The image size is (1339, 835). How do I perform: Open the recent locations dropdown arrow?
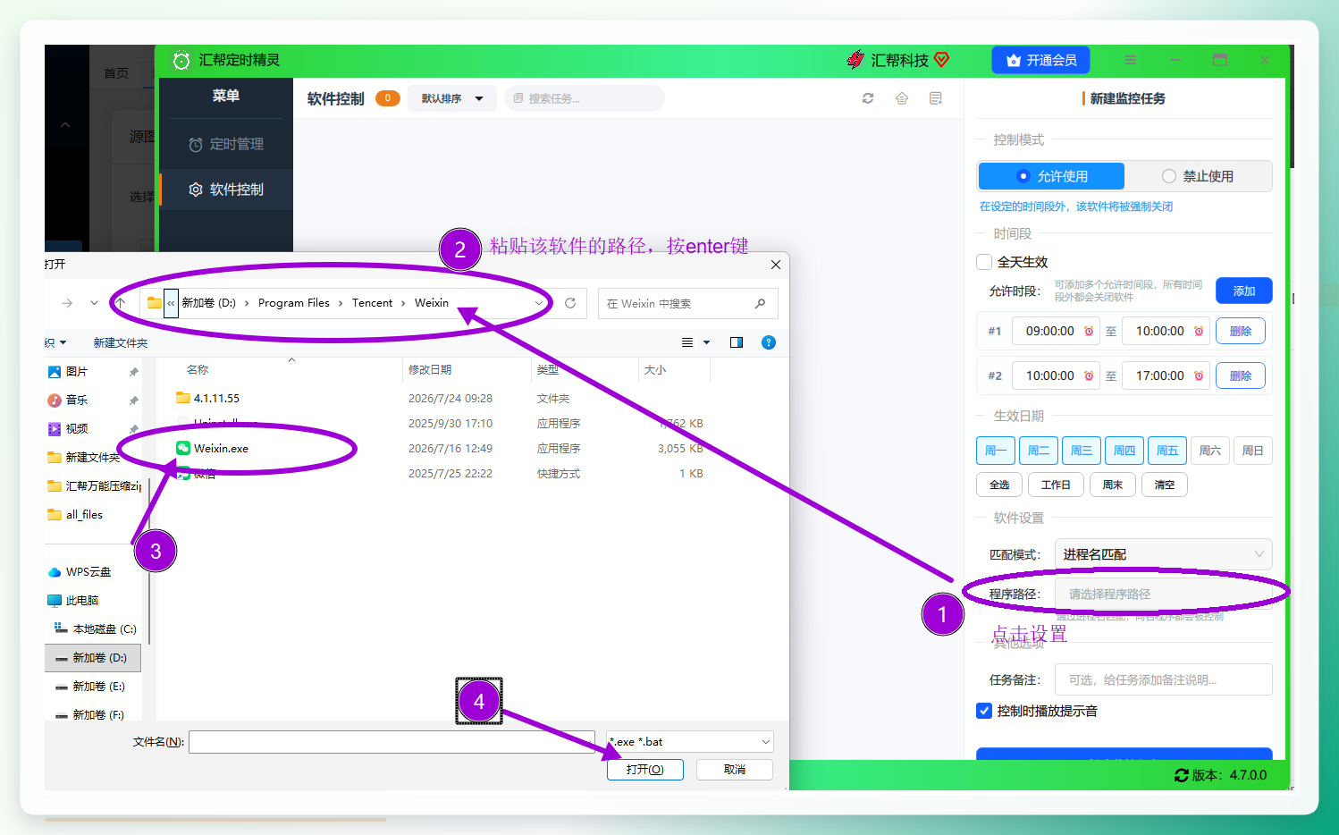(94, 303)
